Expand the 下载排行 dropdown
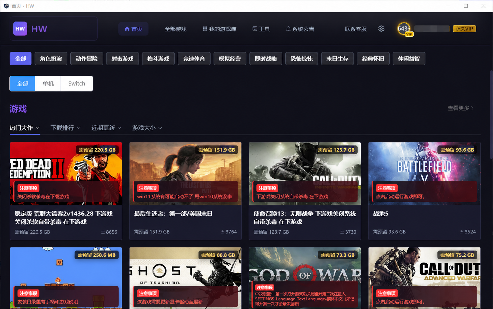This screenshot has height=309, width=493. pyautogui.click(x=65, y=128)
